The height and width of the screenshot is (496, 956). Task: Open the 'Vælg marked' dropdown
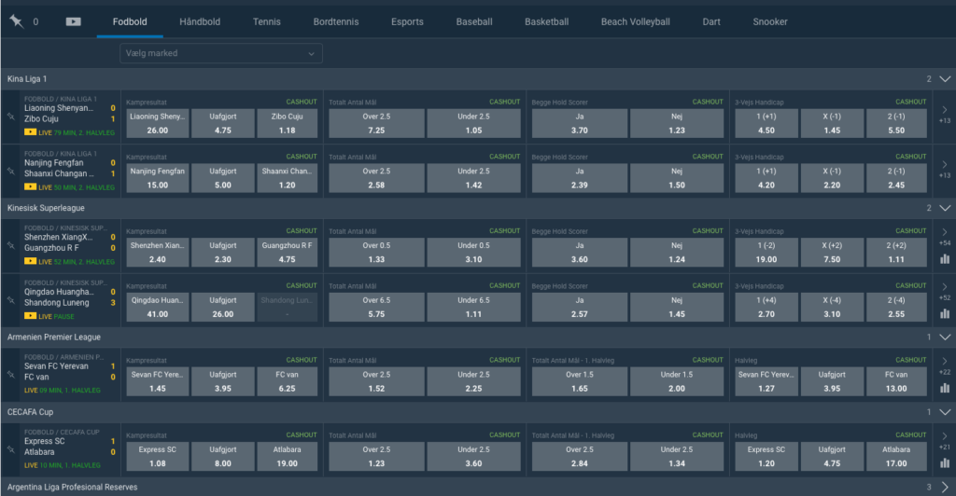[221, 53]
